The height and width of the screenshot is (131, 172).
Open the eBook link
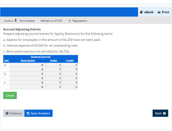pyautogui.click(x=147, y=12)
